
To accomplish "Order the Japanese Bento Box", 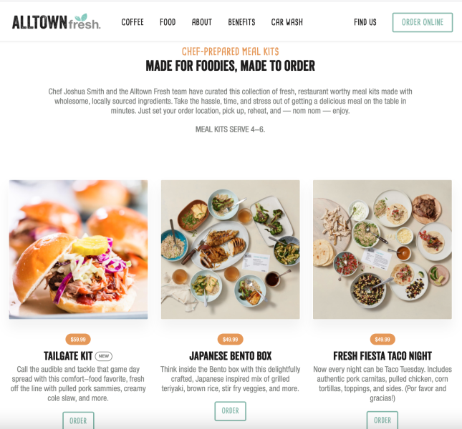I will click(231, 411).
